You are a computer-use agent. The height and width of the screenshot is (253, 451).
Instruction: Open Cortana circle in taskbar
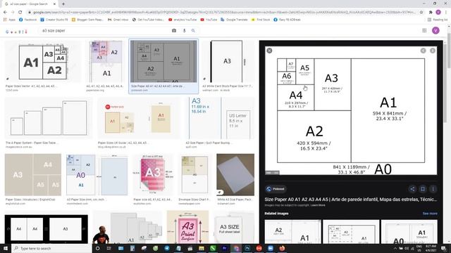97,248
